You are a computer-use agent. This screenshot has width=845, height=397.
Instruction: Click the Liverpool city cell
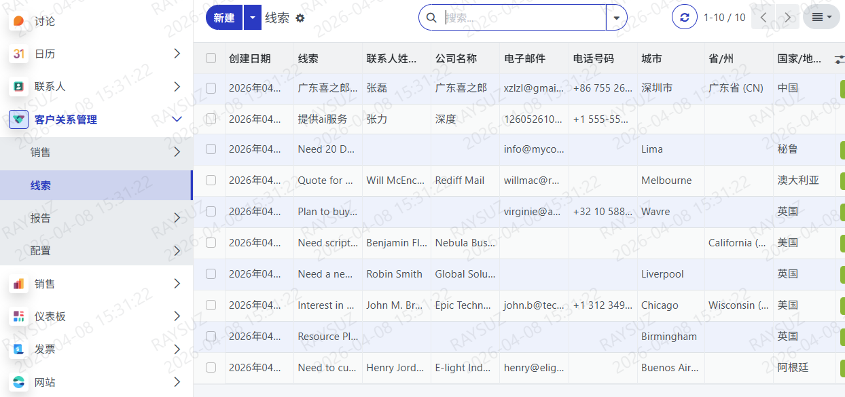pos(670,274)
